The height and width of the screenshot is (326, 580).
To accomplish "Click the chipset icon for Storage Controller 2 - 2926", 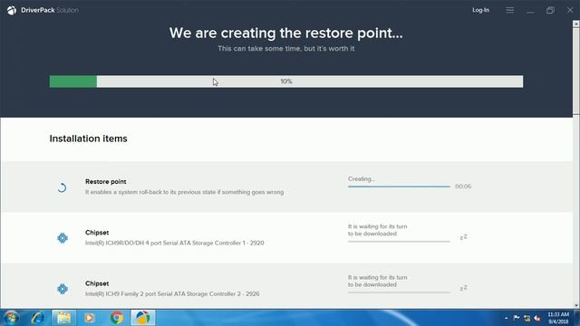I will coord(63,289).
